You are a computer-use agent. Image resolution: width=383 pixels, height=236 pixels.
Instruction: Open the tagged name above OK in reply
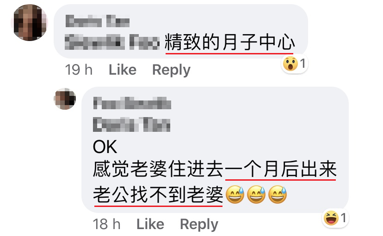point(132,124)
